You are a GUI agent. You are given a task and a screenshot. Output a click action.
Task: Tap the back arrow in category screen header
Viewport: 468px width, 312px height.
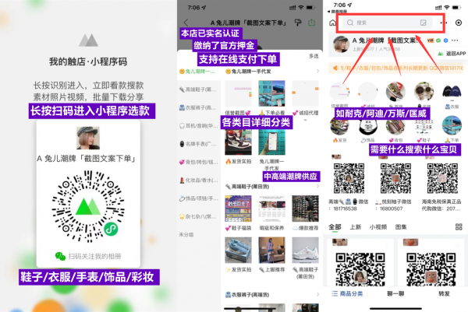[x=186, y=23]
